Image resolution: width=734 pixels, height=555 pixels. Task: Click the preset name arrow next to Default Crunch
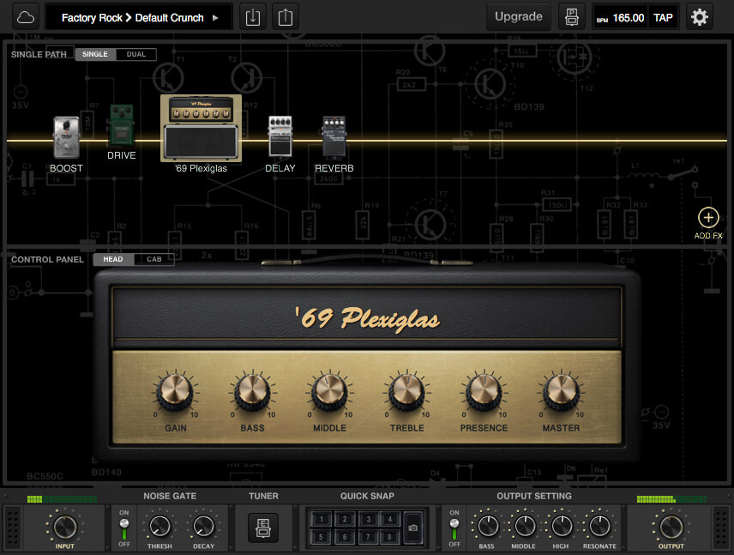(215, 18)
